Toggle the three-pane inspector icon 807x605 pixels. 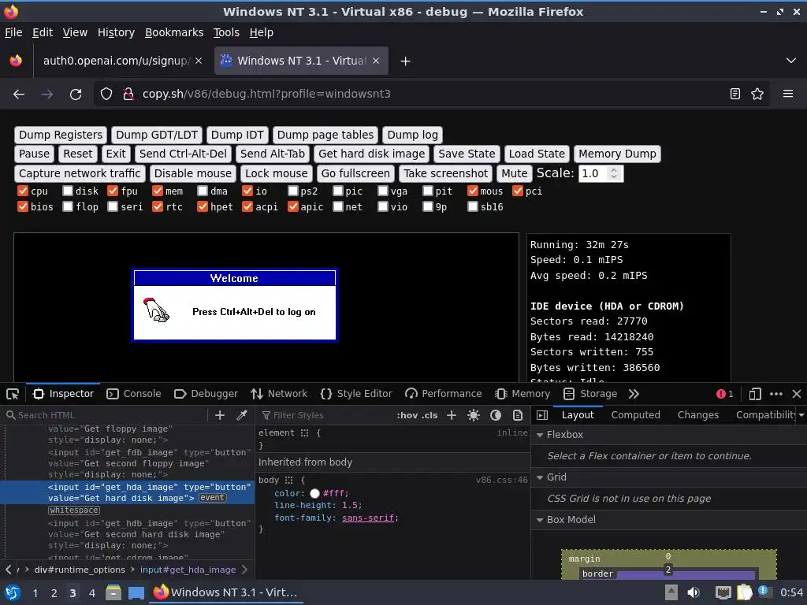click(542, 415)
